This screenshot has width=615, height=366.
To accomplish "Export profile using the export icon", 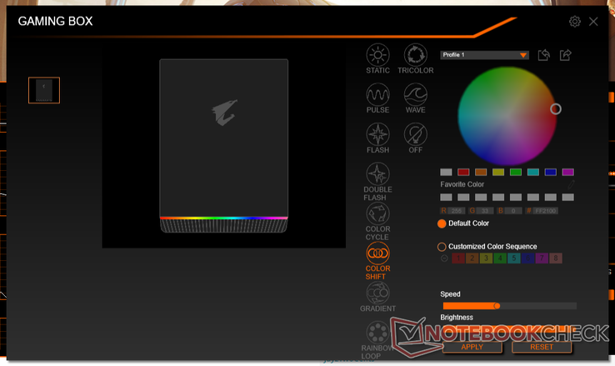I will 565,55.
